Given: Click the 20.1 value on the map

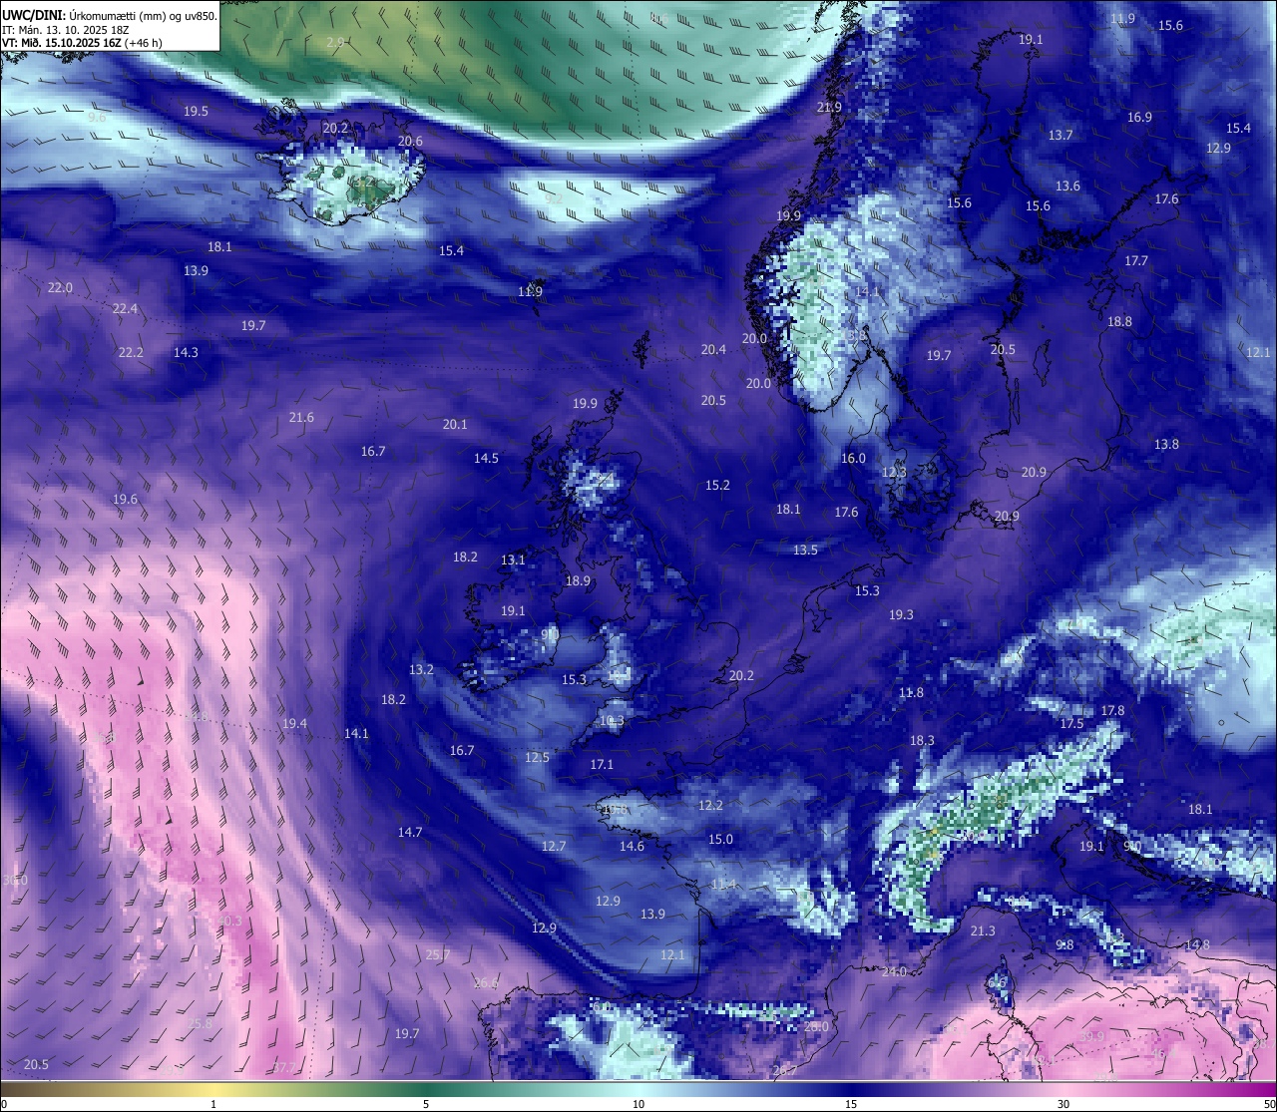Looking at the screenshot, I should click(x=455, y=425).
